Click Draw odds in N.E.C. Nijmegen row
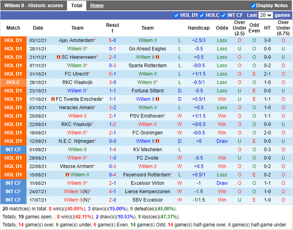 point(222,141)
